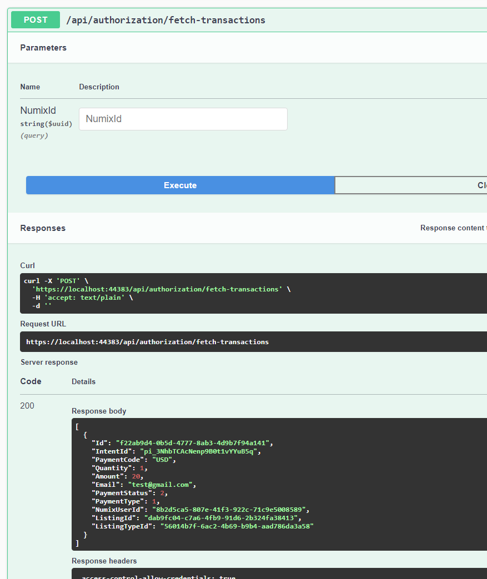Click the Curl label
The height and width of the screenshot is (579, 487).
pos(27,265)
